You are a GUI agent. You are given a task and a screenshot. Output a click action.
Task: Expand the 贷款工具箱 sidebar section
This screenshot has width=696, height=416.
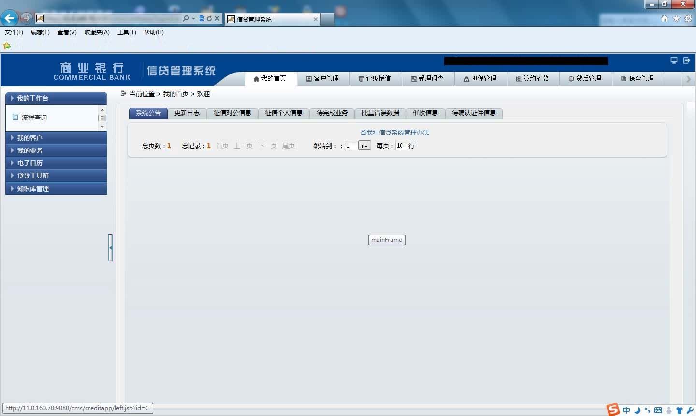coord(56,176)
